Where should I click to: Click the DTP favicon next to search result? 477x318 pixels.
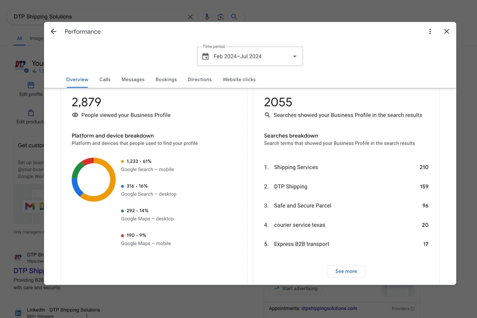pyautogui.click(x=18, y=257)
